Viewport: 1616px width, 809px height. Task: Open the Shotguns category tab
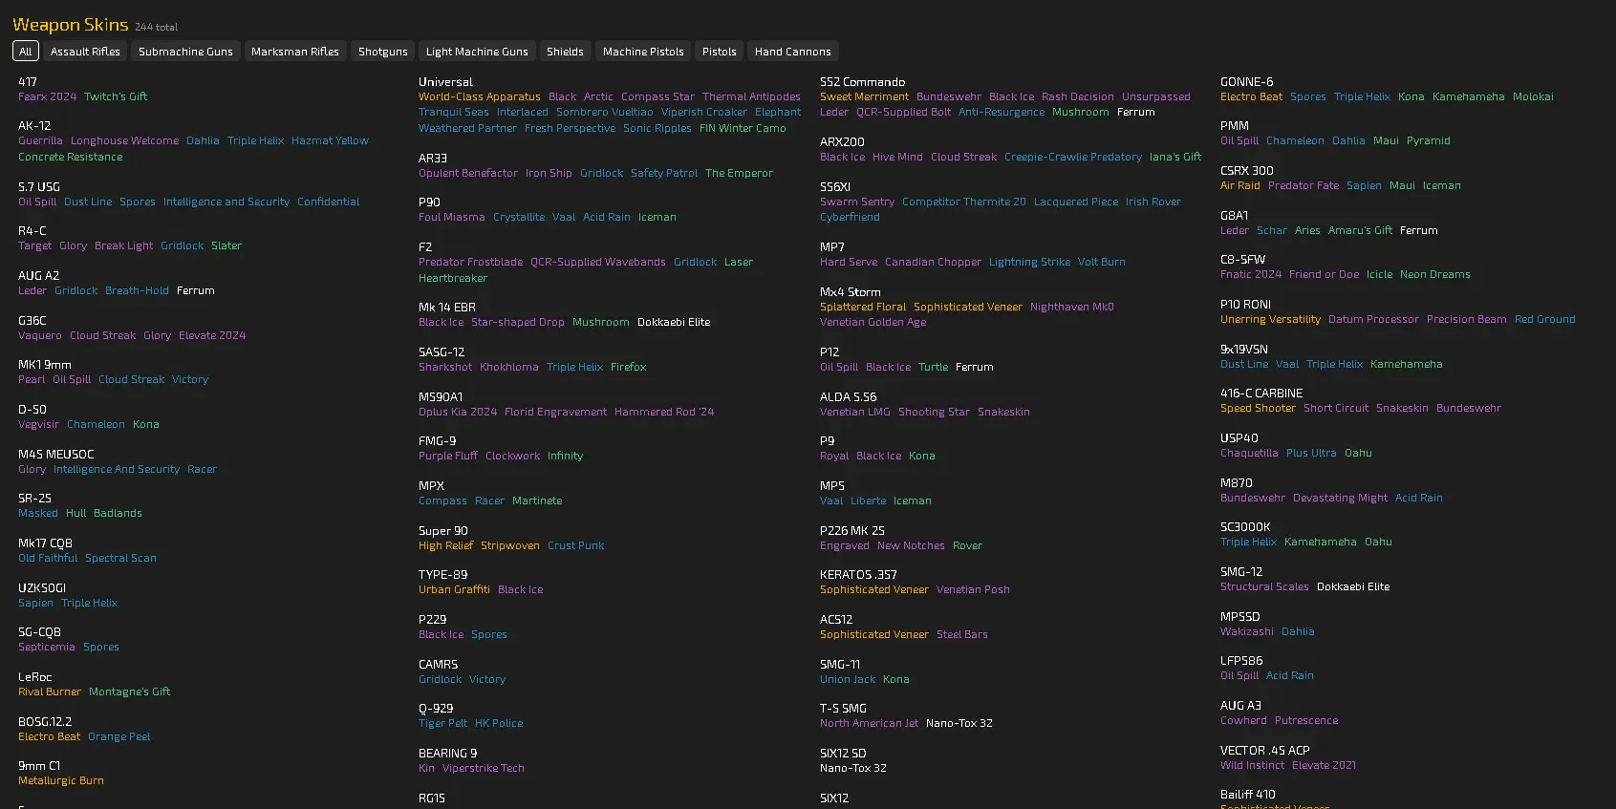(x=382, y=52)
